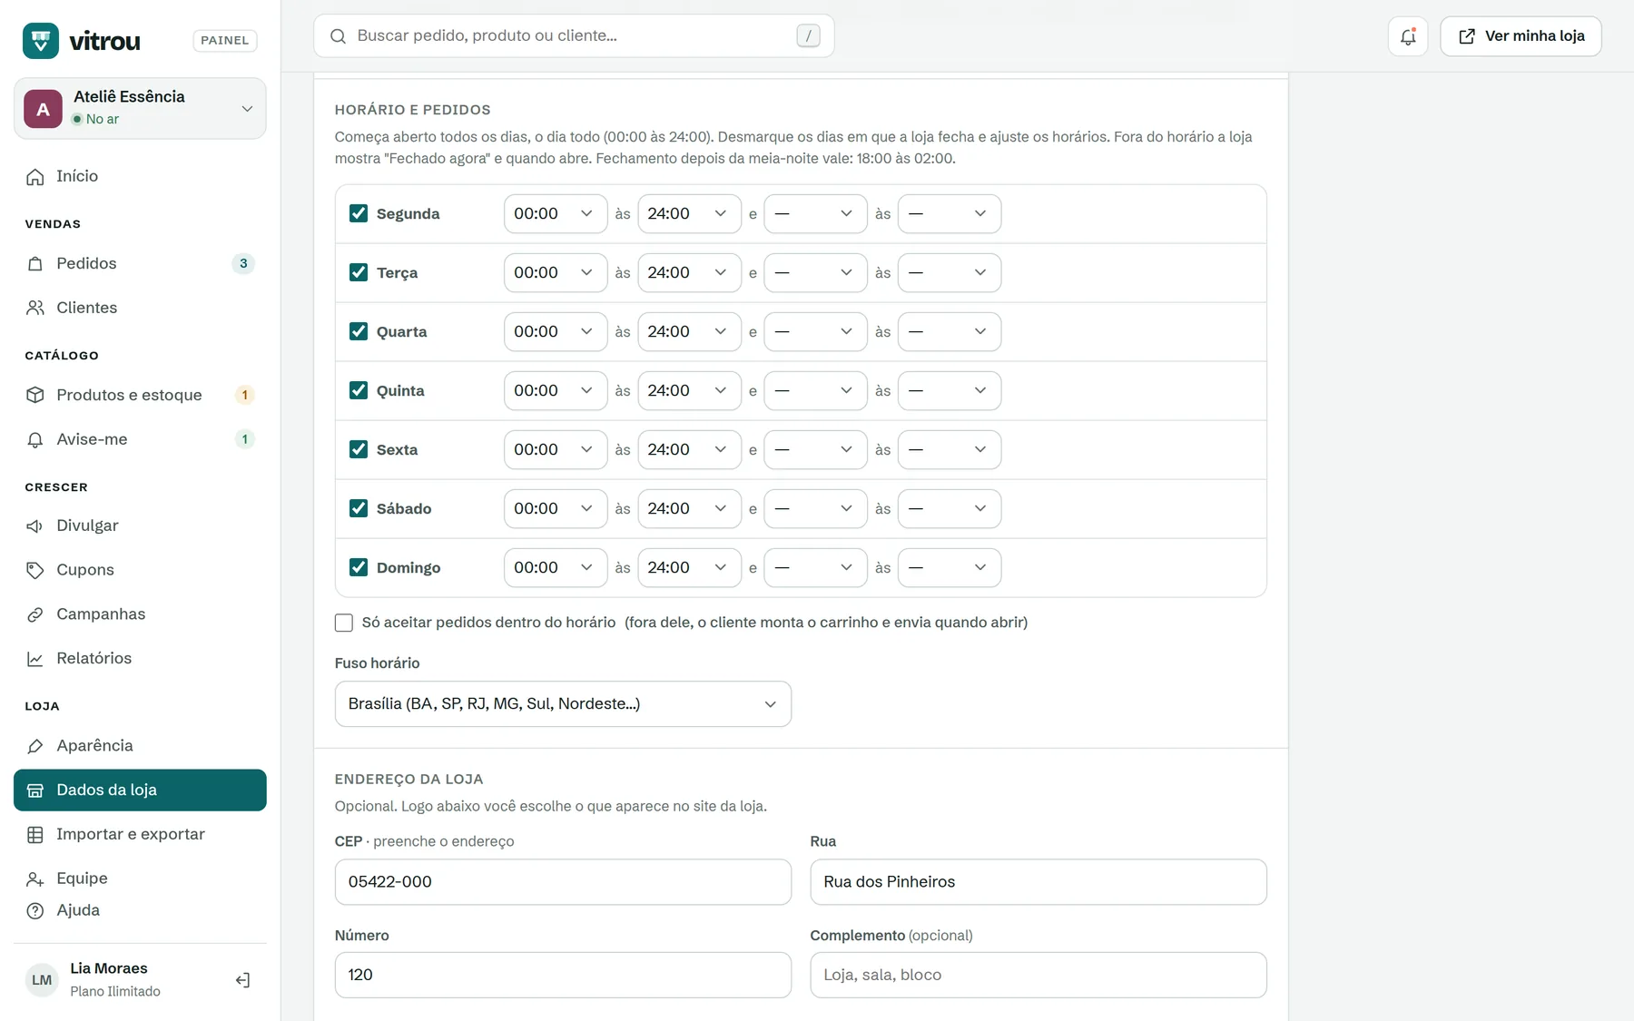Uncheck the Terça checkbox
Screen dimensions: 1634x1021
coord(359,272)
